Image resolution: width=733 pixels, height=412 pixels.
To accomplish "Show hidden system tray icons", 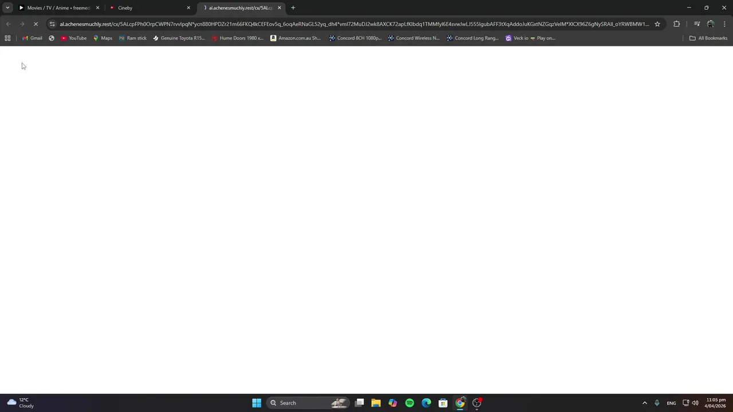I will tap(644, 403).
